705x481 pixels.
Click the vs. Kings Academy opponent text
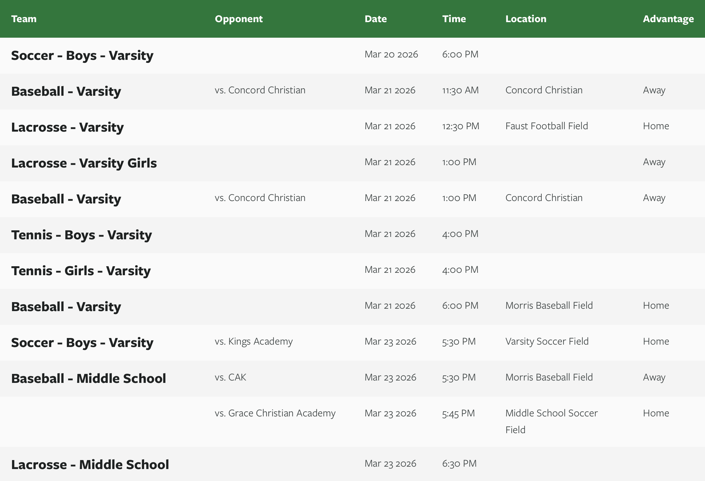253,341
